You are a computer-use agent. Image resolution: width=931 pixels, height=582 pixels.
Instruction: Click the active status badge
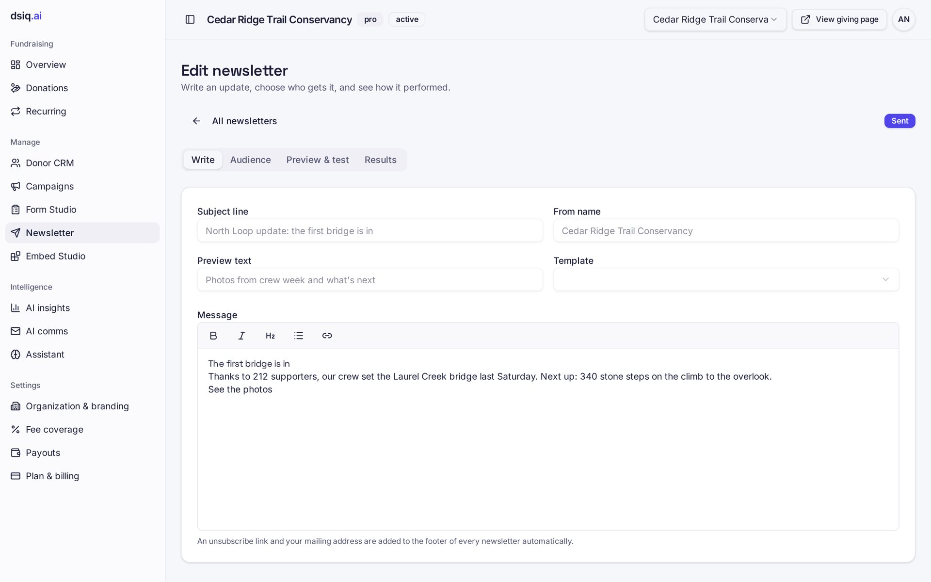(407, 19)
